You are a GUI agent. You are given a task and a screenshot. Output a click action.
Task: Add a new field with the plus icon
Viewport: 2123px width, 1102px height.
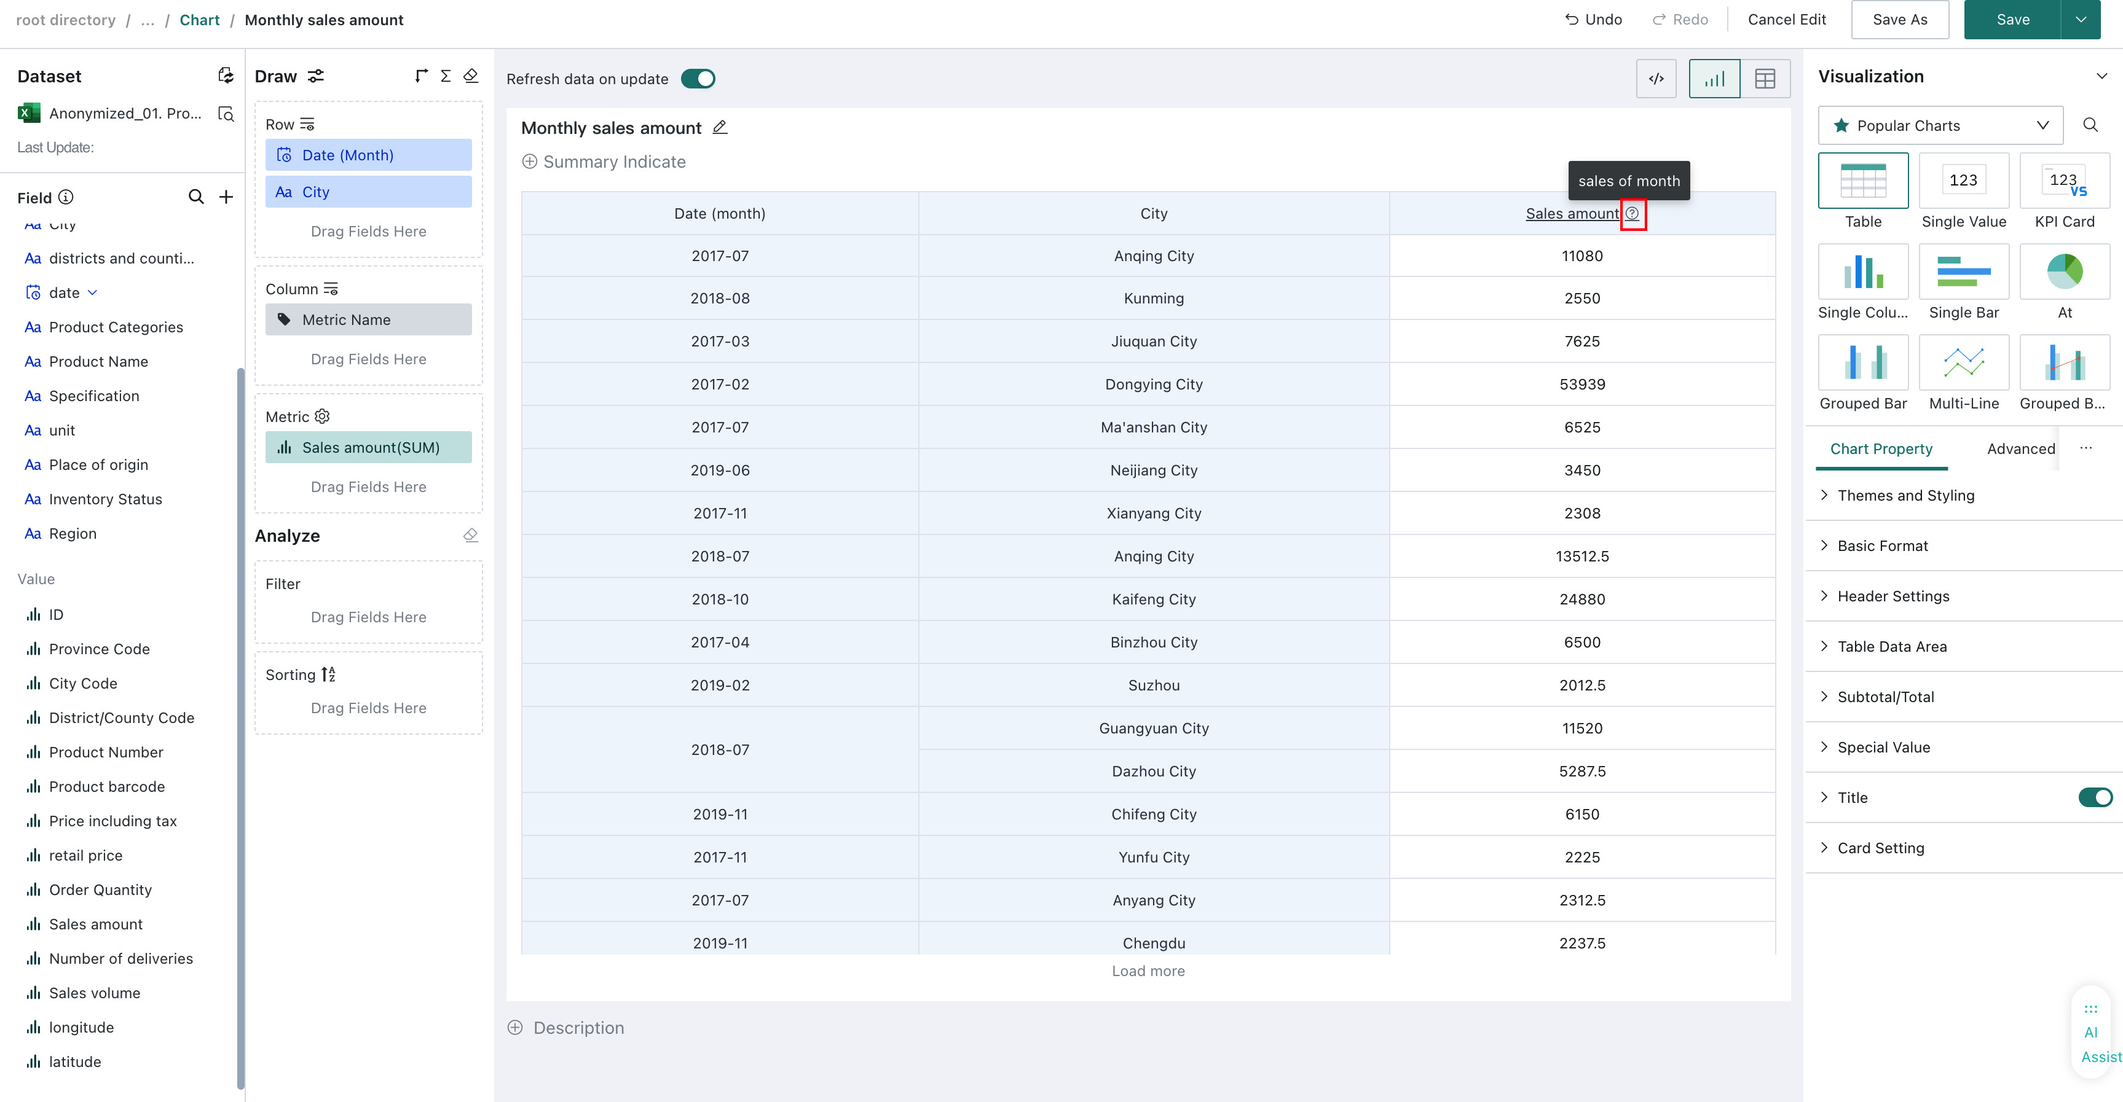(x=226, y=197)
